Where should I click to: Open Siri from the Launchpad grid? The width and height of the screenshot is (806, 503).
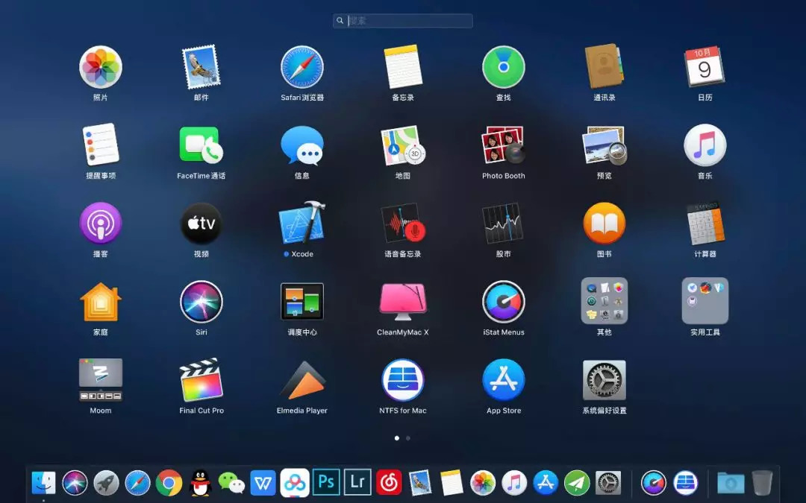(x=201, y=302)
